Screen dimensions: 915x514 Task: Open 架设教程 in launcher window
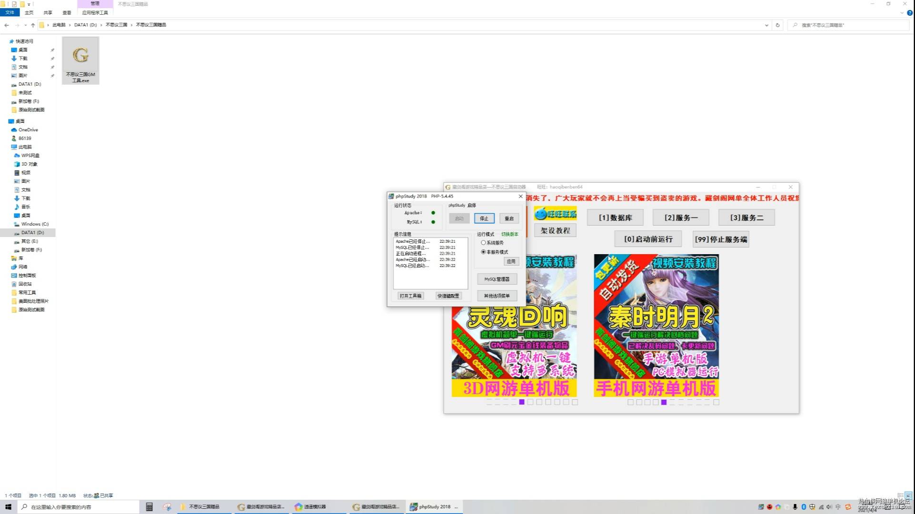(555, 231)
